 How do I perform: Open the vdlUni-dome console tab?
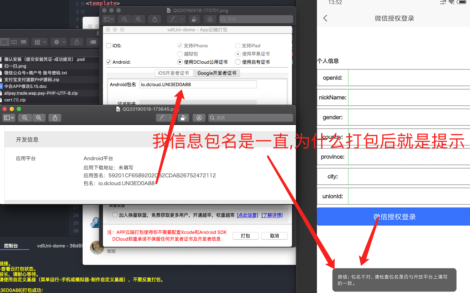60,246
